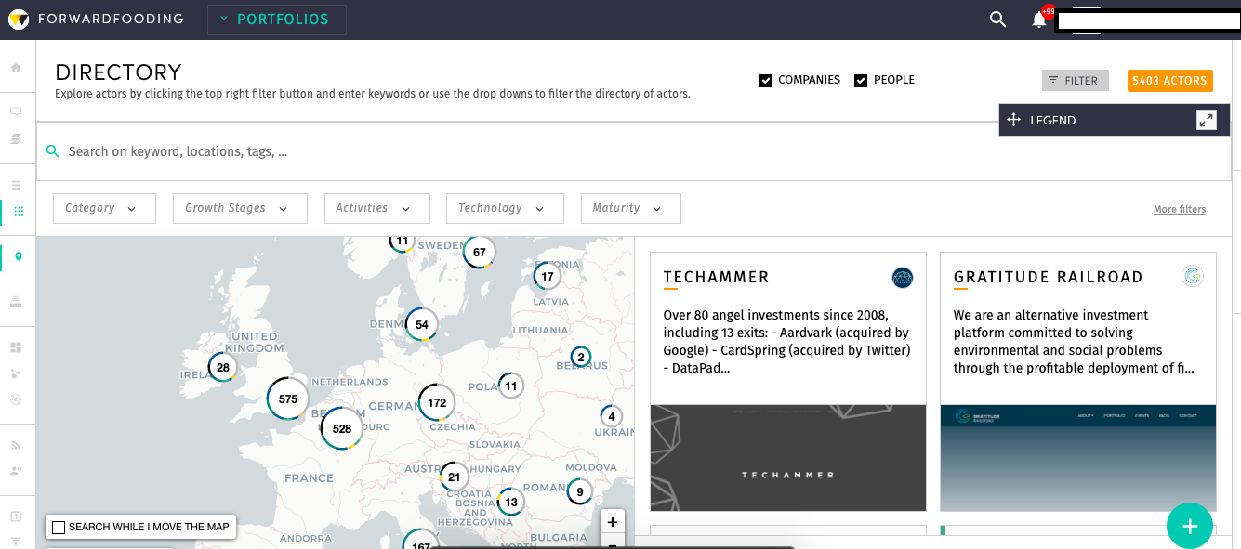This screenshot has height=549, width=1241.
Task: Open the globe sidebar icon
Action: coord(16,399)
